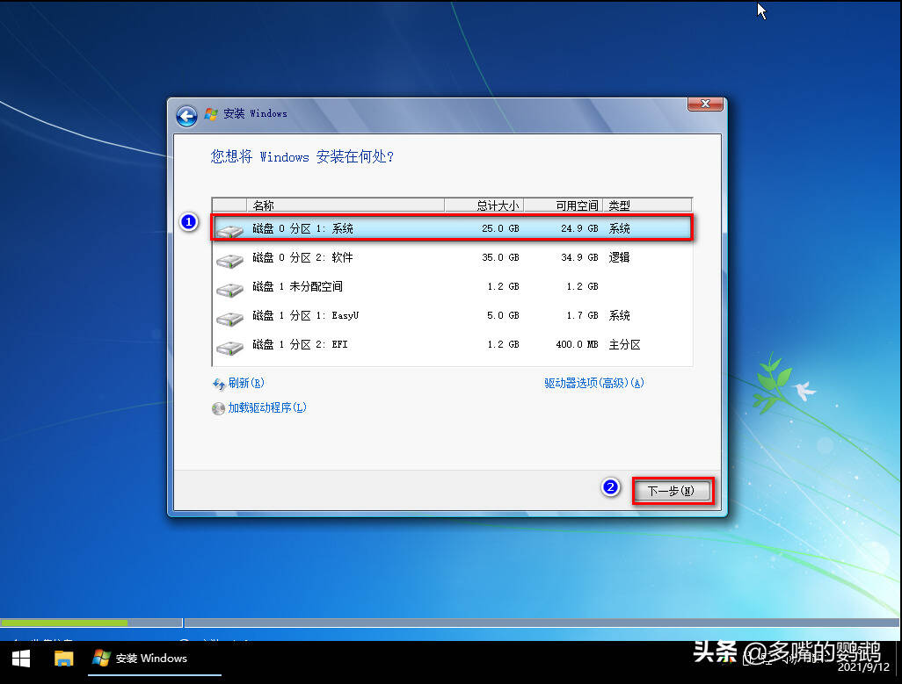This screenshot has width=902, height=684.
Task: Sort by the 可用空间 column header
Action: click(x=564, y=205)
